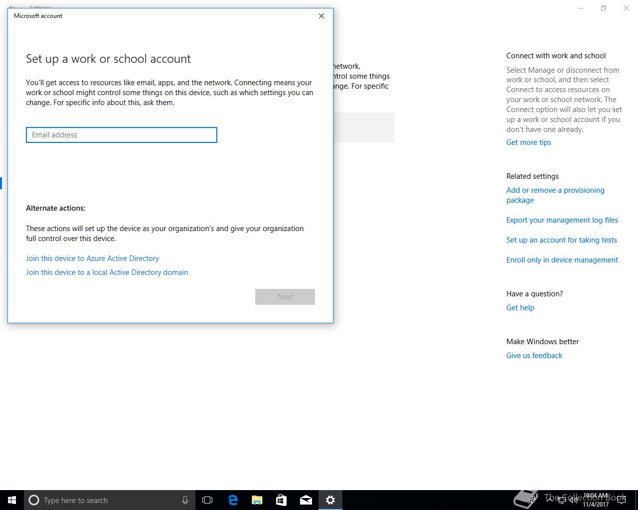Click Related settings heading
This screenshot has height=510, width=638.
[x=532, y=176]
